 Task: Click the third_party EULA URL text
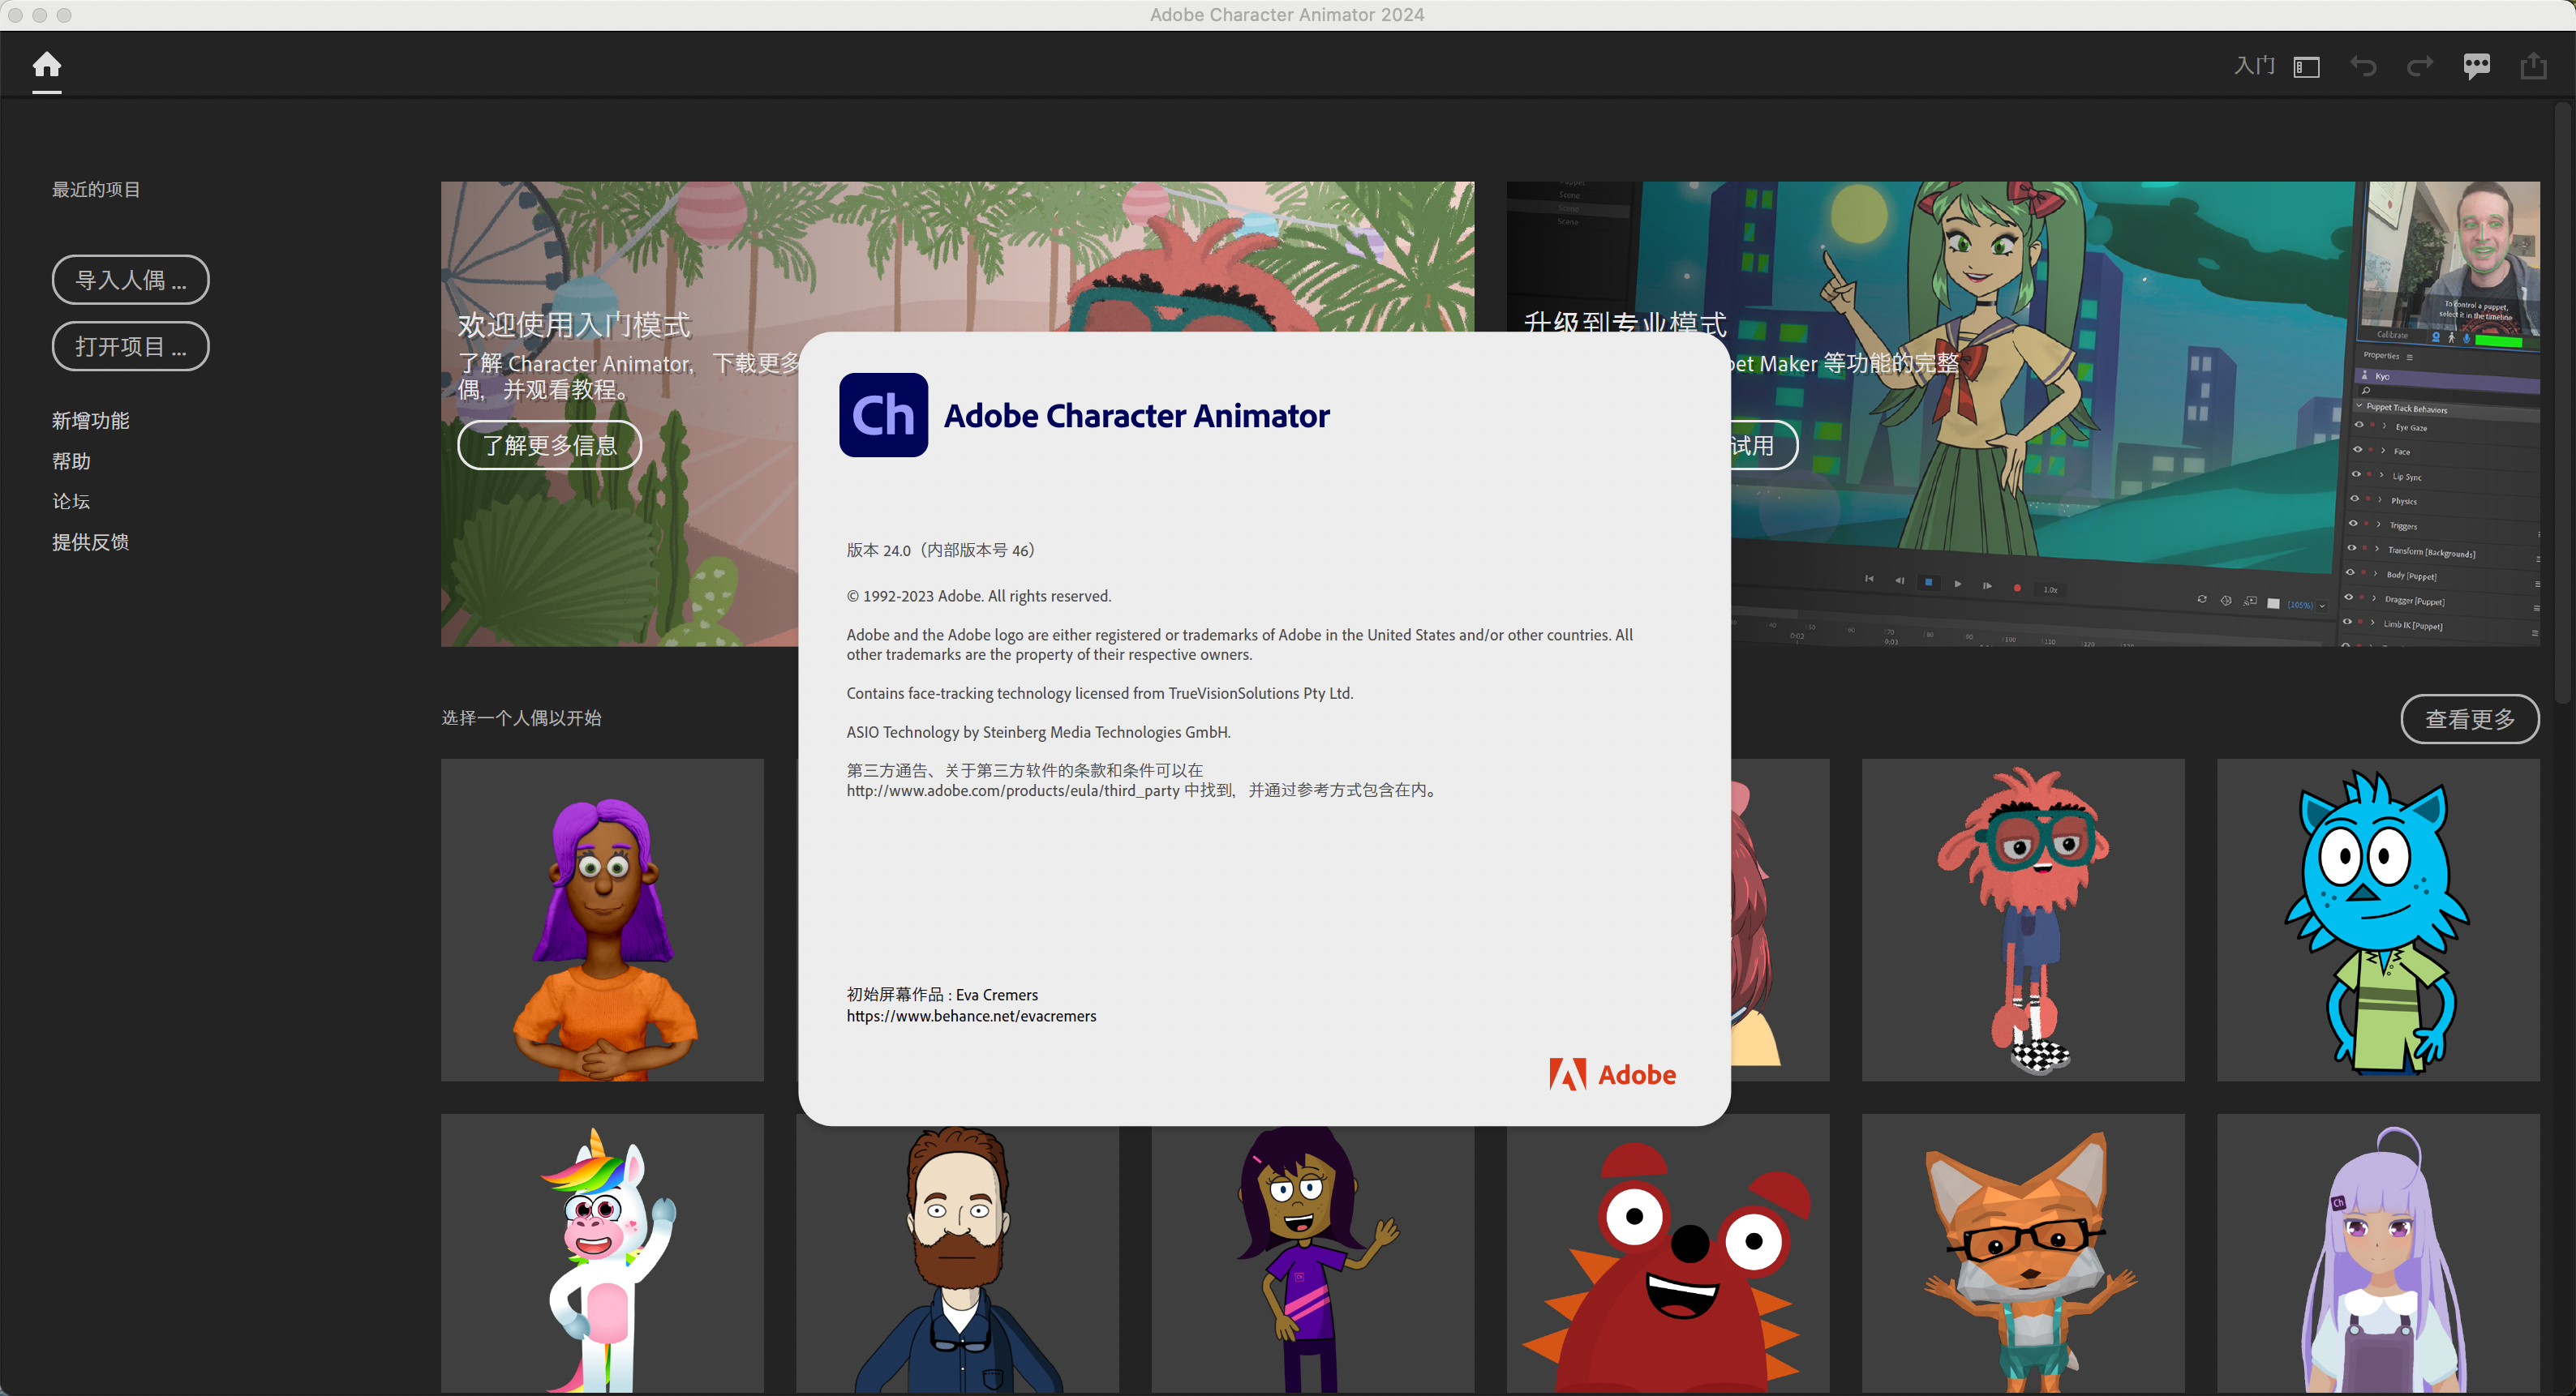[x=1013, y=790]
